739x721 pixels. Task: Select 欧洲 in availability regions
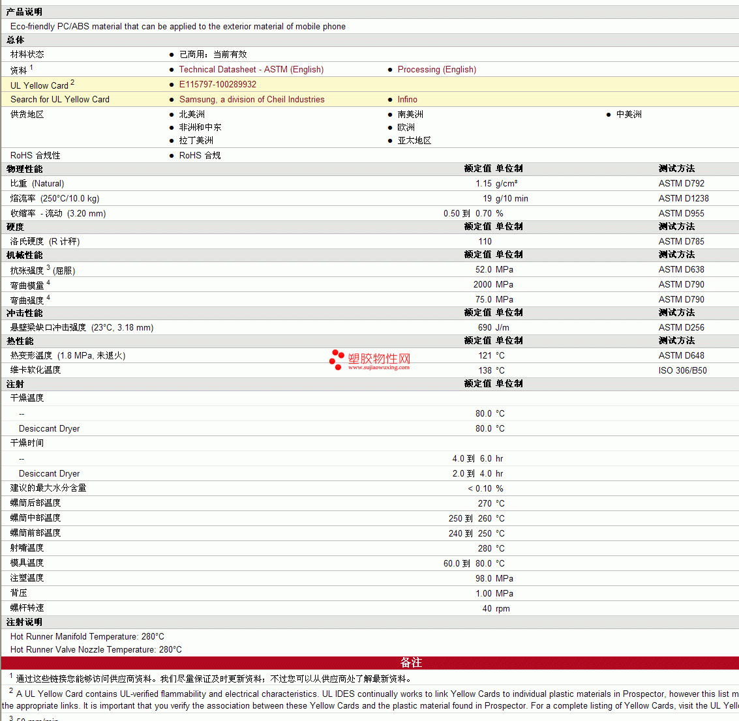tap(406, 128)
